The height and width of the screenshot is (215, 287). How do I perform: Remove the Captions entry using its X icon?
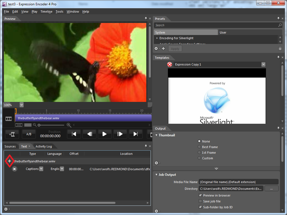tap(14, 169)
